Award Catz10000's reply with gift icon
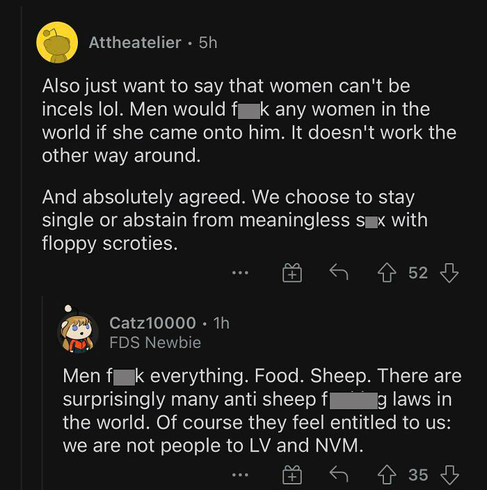Screen dimensions: 487x490 [x=292, y=475]
